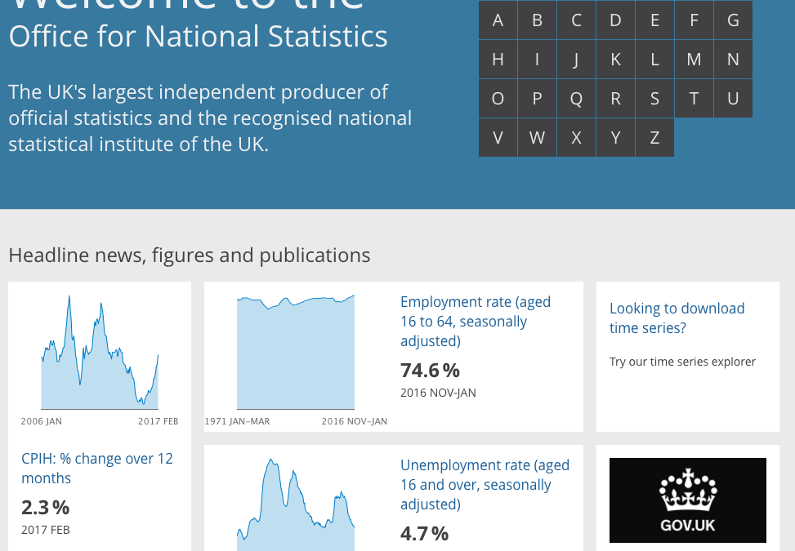The height and width of the screenshot is (551, 795).
Task: Open the letter R index tile
Action: 615,98
